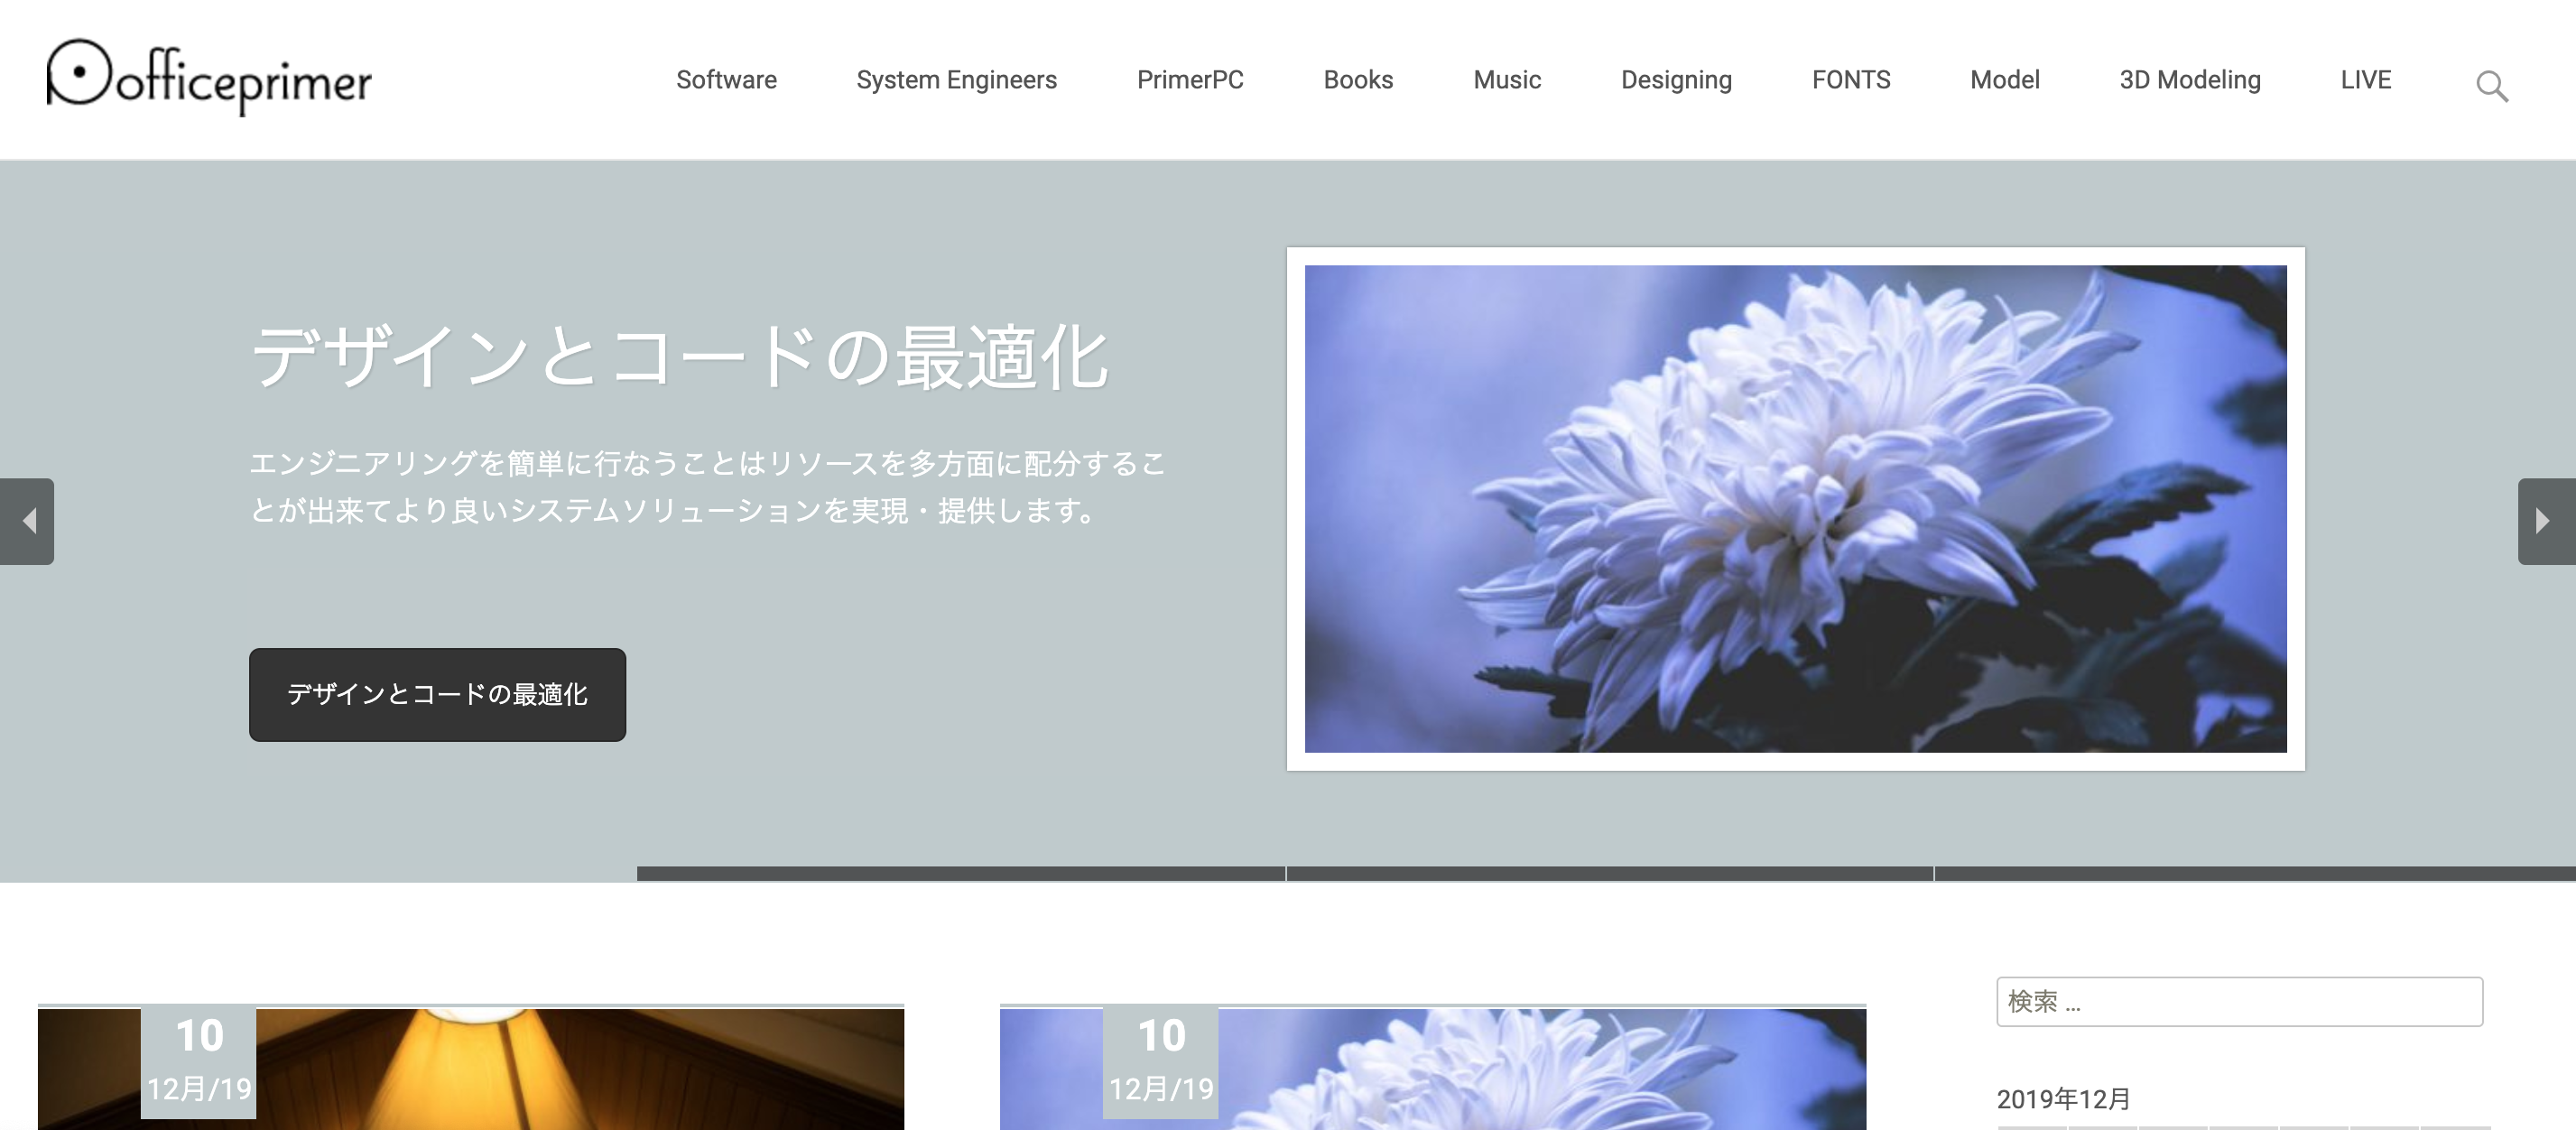Viewport: 2576px width, 1130px height.
Task: Open the lamp post thumbnail
Action: coord(471,1068)
